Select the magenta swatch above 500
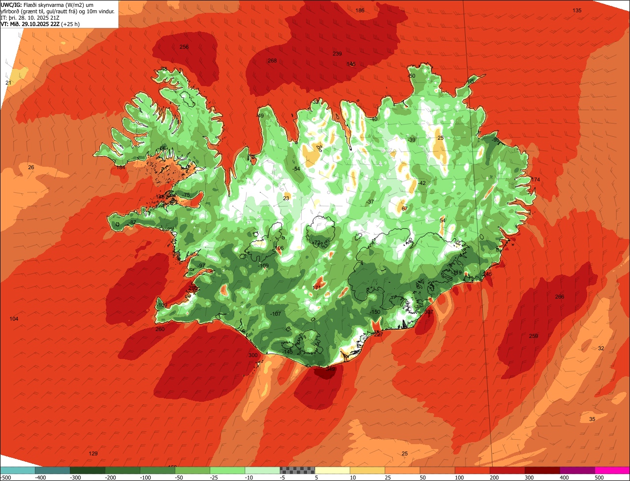The width and height of the screenshot is (630, 481). [x=612, y=470]
